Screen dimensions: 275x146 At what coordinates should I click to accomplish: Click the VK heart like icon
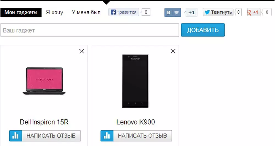click(x=177, y=12)
